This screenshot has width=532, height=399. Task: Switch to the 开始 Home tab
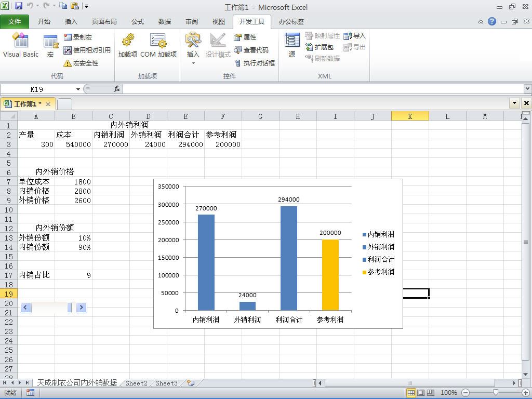click(44, 22)
